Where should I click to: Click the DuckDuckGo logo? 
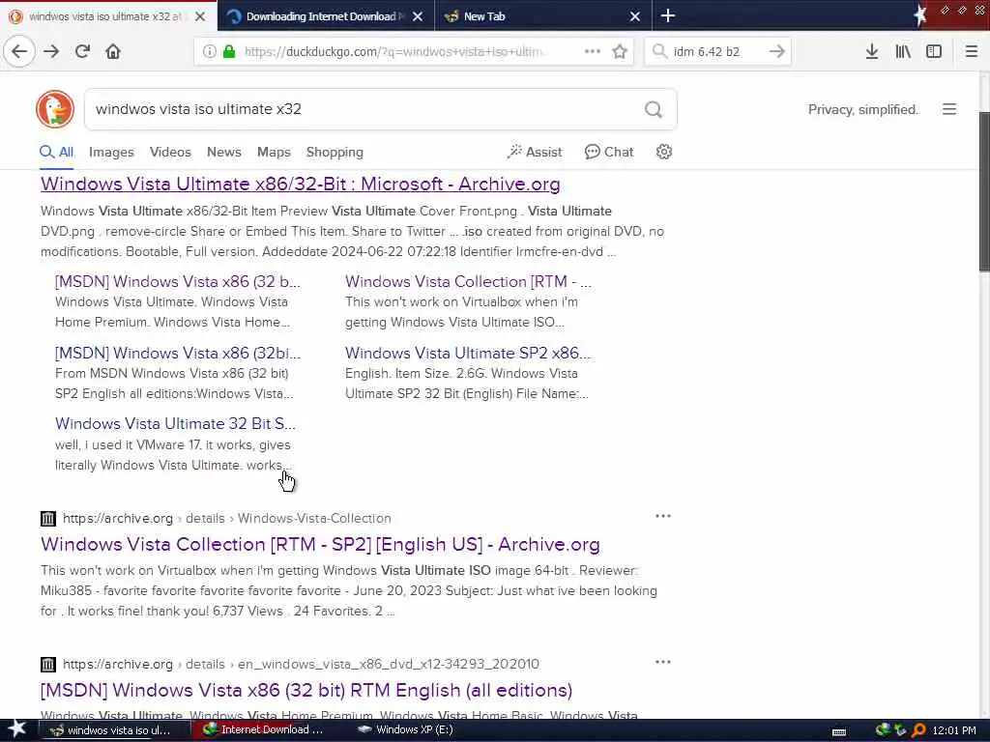[x=55, y=109]
